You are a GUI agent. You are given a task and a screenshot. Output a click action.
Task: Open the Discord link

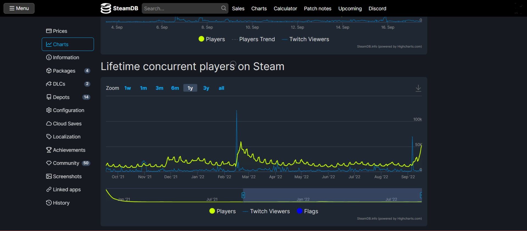coord(377,9)
